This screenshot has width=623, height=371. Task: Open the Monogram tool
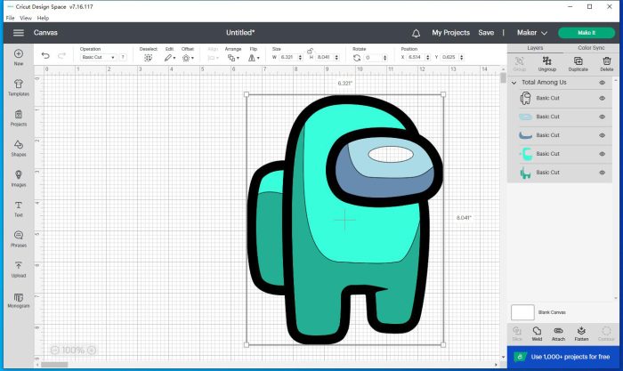click(19, 300)
